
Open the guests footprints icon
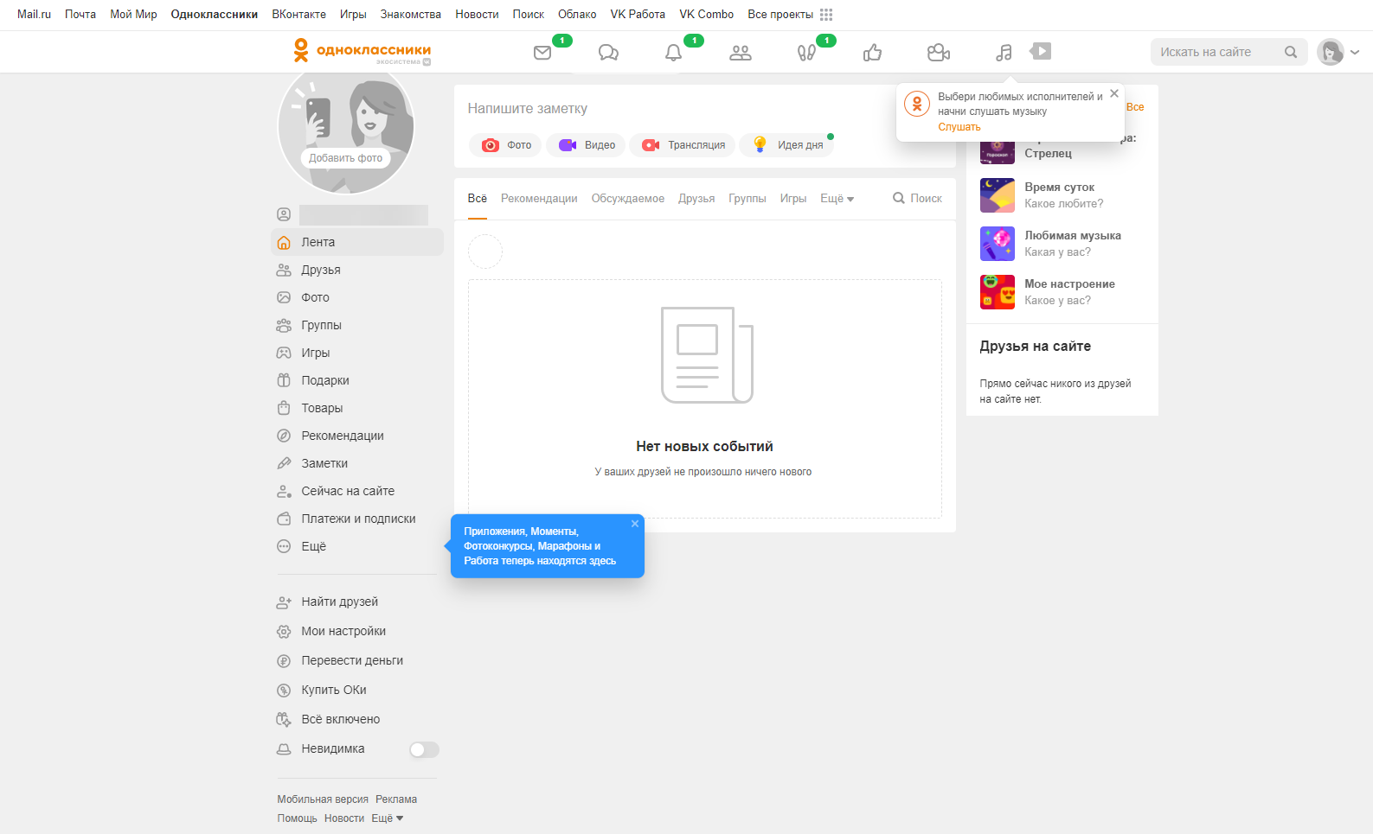(806, 53)
